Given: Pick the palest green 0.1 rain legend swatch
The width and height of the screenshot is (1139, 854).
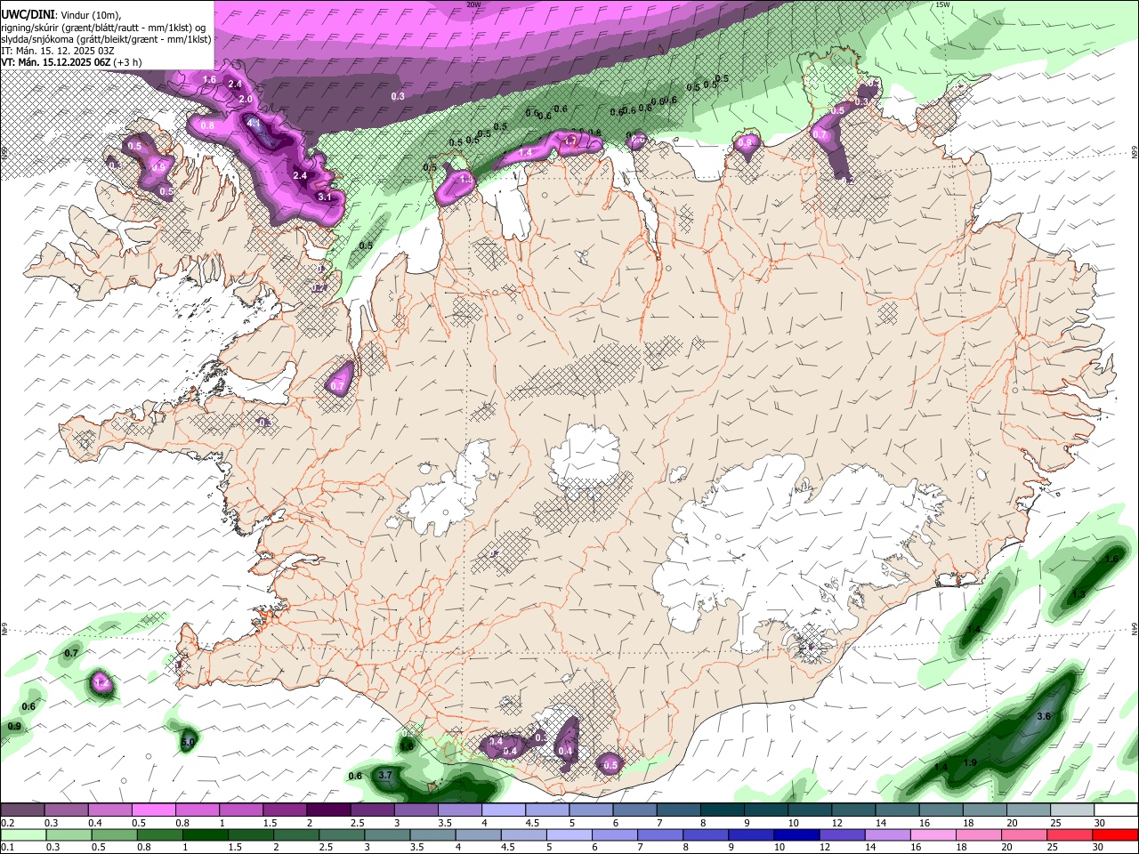Looking at the screenshot, I should pyautogui.click(x=22, y=834).
